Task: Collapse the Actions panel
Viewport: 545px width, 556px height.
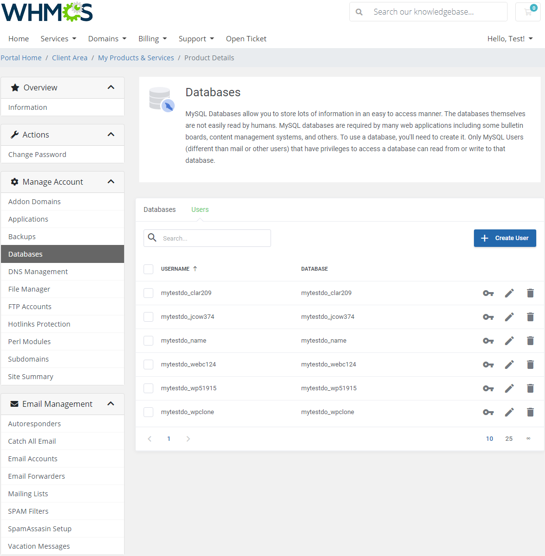Action: click(111, 135)
